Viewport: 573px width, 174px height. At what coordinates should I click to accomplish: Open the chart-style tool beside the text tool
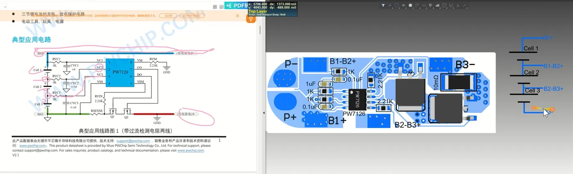(x=451, y=5)
